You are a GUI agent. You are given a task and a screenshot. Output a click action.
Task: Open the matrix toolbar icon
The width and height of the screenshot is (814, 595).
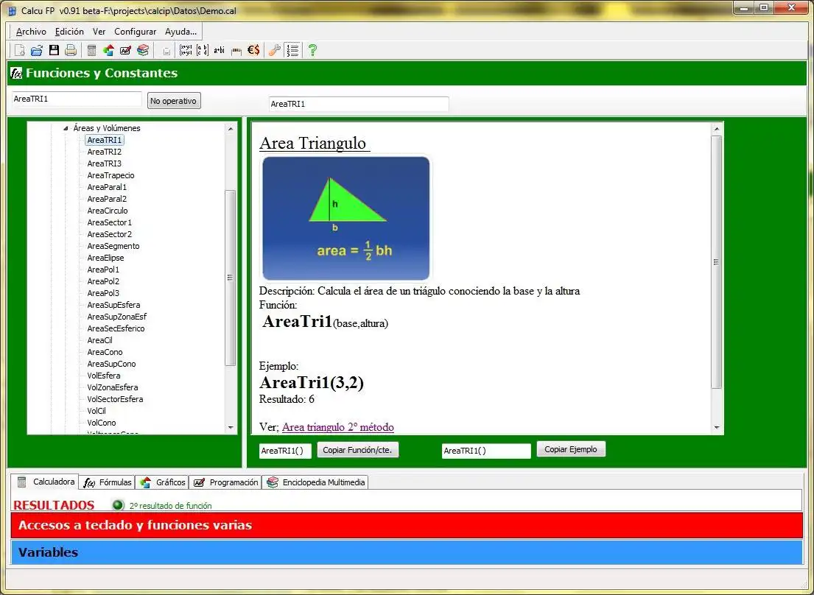point(203,50)
